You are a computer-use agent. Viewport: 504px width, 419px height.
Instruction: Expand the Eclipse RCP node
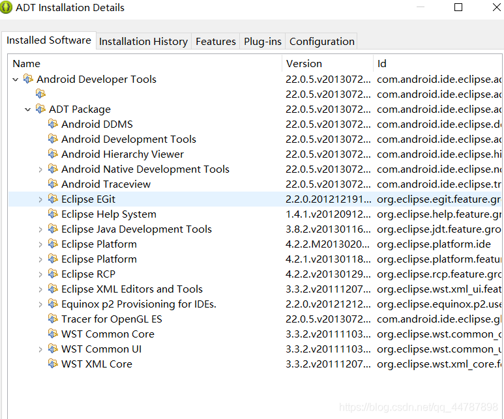point(40,274)
